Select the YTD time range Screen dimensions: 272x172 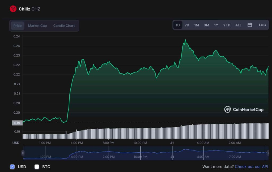pyautogui.click(x=227, y=25)
